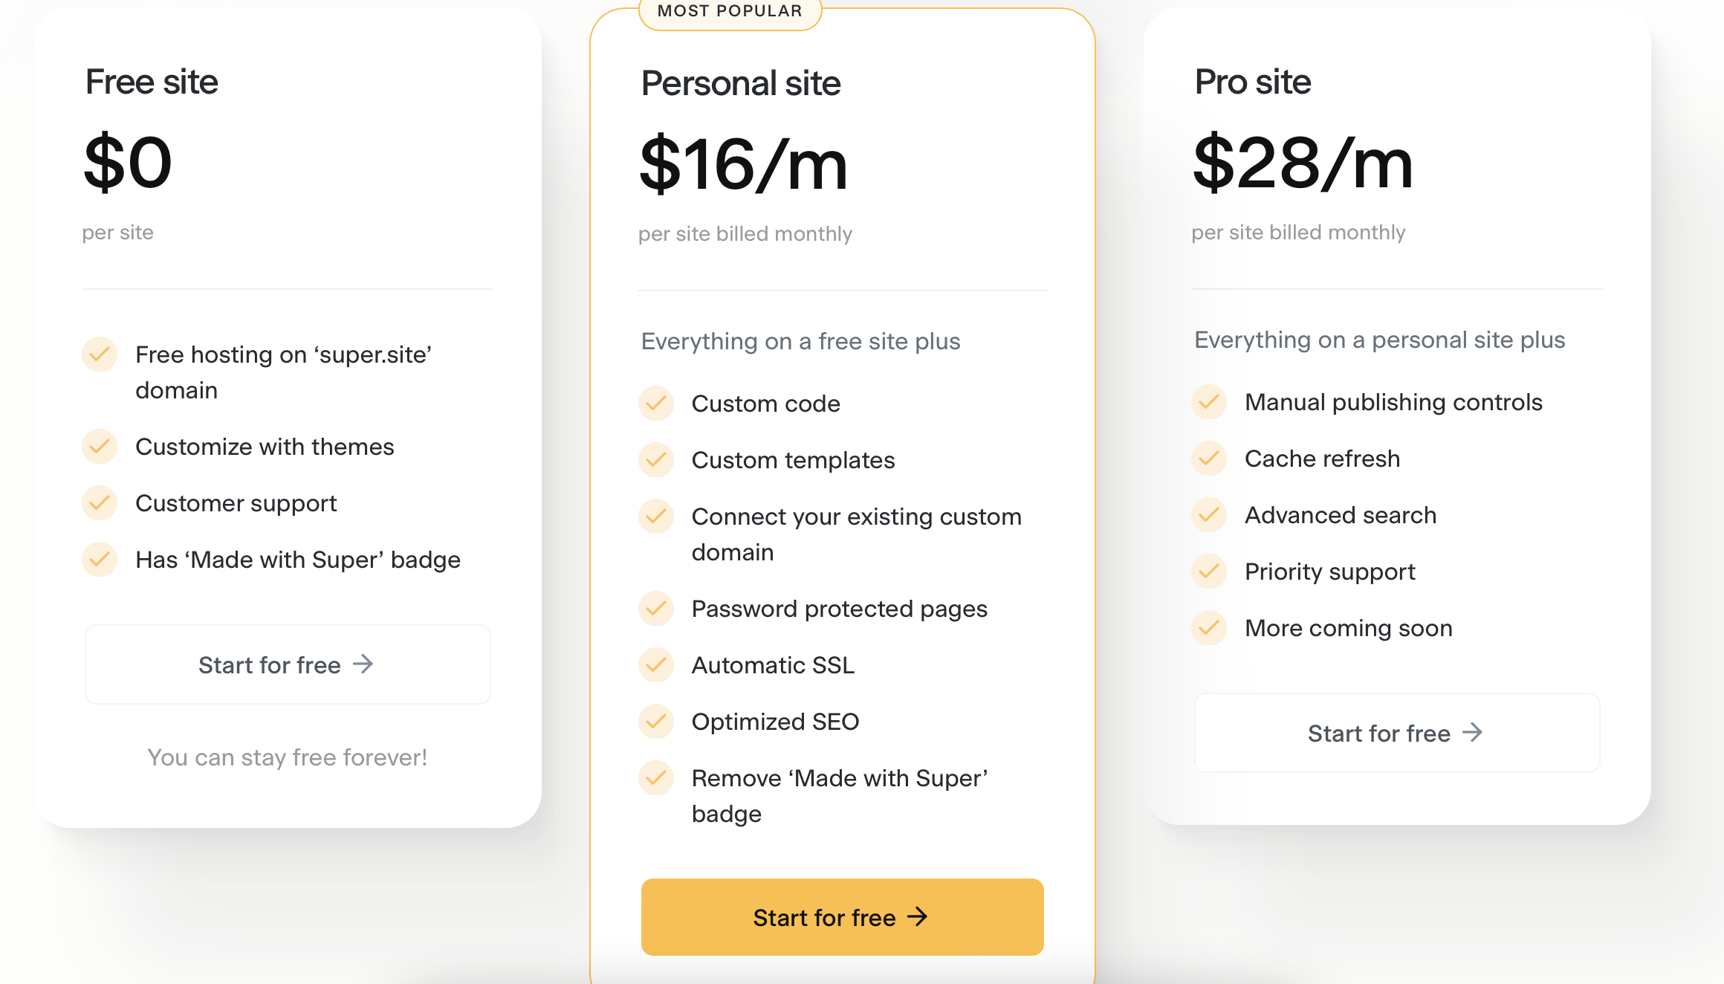Click the checkmark beside More coming soon
The height and width of the screenshot is (984, 1724).
coord(1209,627)
